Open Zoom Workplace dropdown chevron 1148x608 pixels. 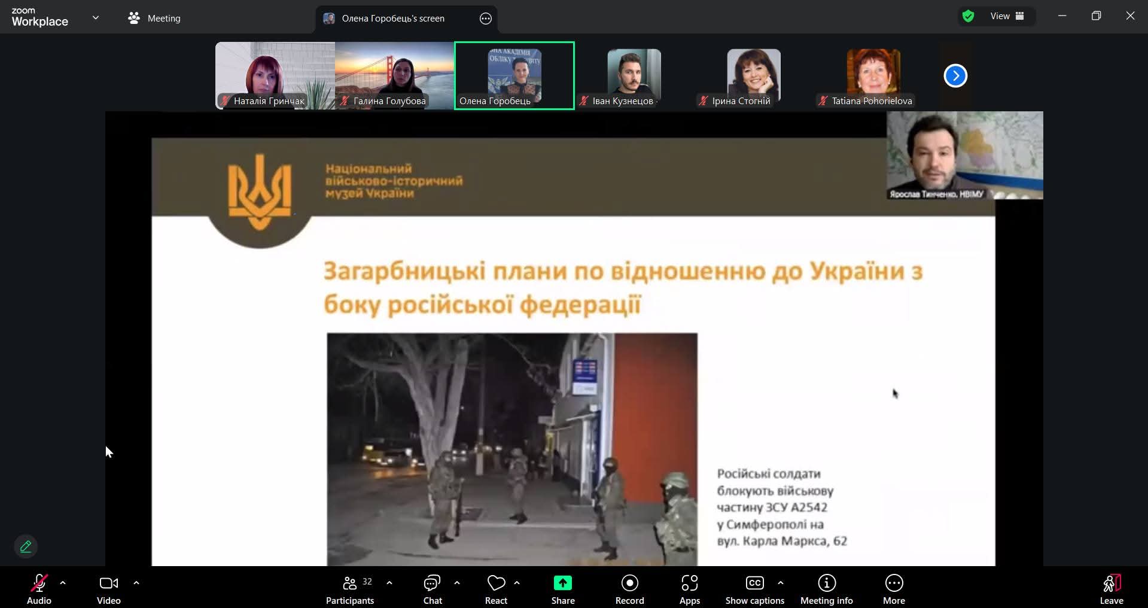point(96,18)
